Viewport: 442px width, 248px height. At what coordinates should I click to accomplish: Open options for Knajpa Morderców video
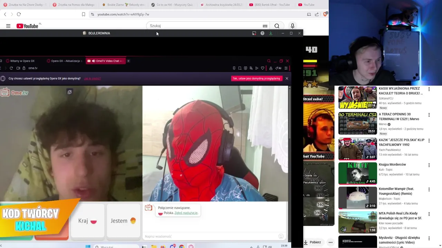[x=429, y=165]
